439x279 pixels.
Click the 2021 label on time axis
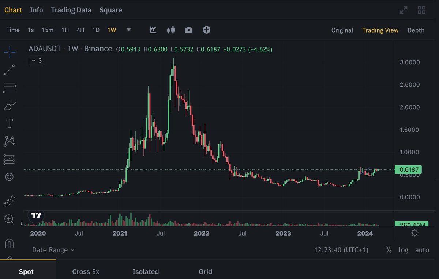tap(119, 233)
